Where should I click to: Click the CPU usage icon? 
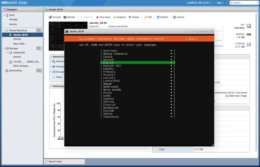click(x=249, y=26)
